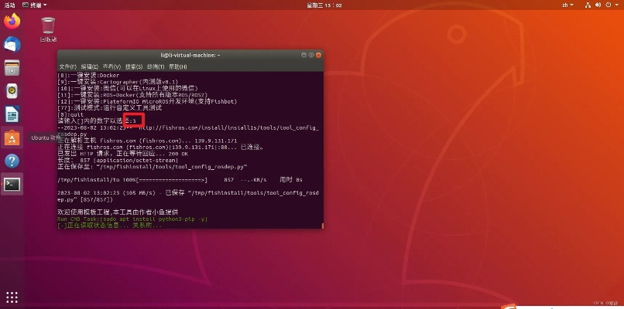Open the 文件(F) menu in terminal
The image size is (624, 309).
click(x=67, y=66)
